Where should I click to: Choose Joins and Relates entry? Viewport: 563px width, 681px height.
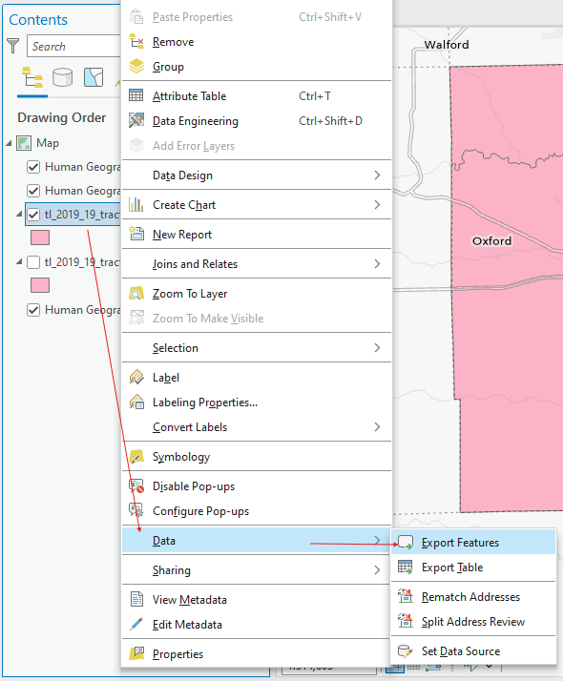click(257, 263)
